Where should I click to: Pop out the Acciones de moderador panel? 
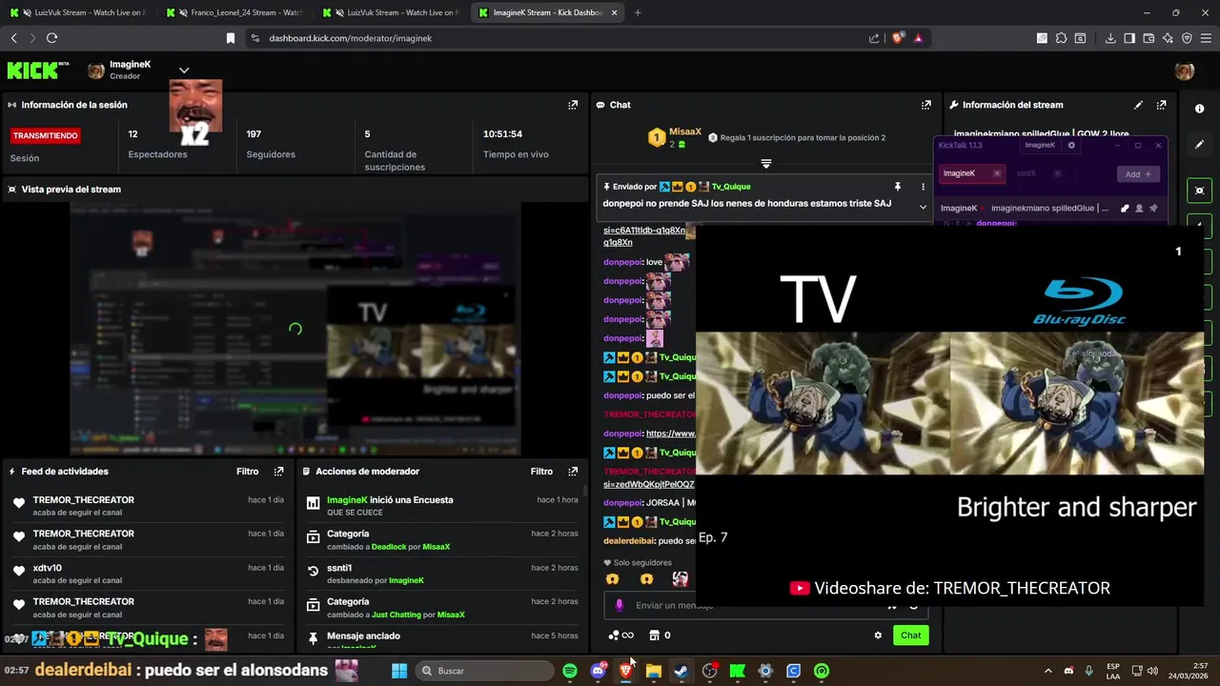click(573, 471)
